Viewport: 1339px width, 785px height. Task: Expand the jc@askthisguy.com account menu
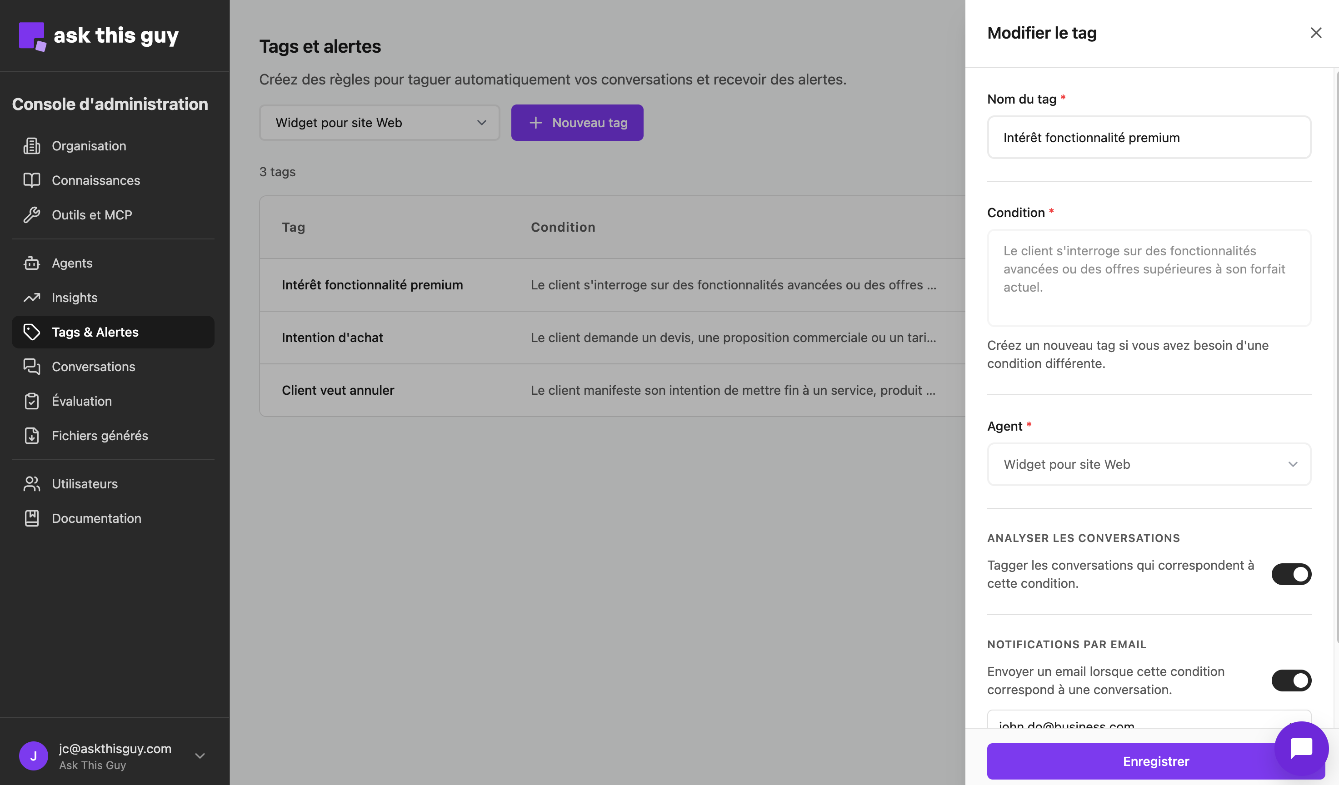pos(115,756)
